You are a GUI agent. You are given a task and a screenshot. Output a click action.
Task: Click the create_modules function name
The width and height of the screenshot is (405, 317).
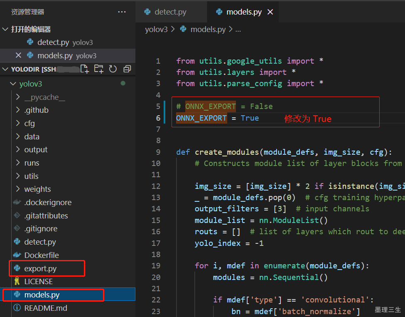pyautogui.click(x=227, y=152)
